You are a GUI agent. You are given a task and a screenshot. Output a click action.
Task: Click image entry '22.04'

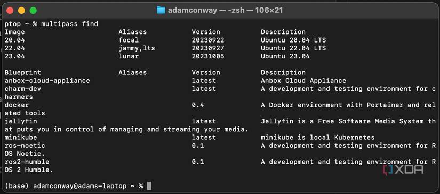tap(15, 48)
